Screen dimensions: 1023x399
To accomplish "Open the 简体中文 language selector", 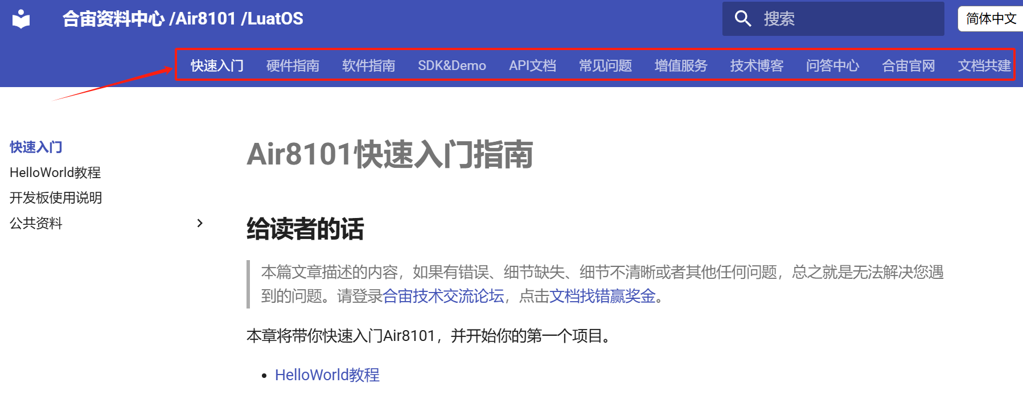I will 991,19.
